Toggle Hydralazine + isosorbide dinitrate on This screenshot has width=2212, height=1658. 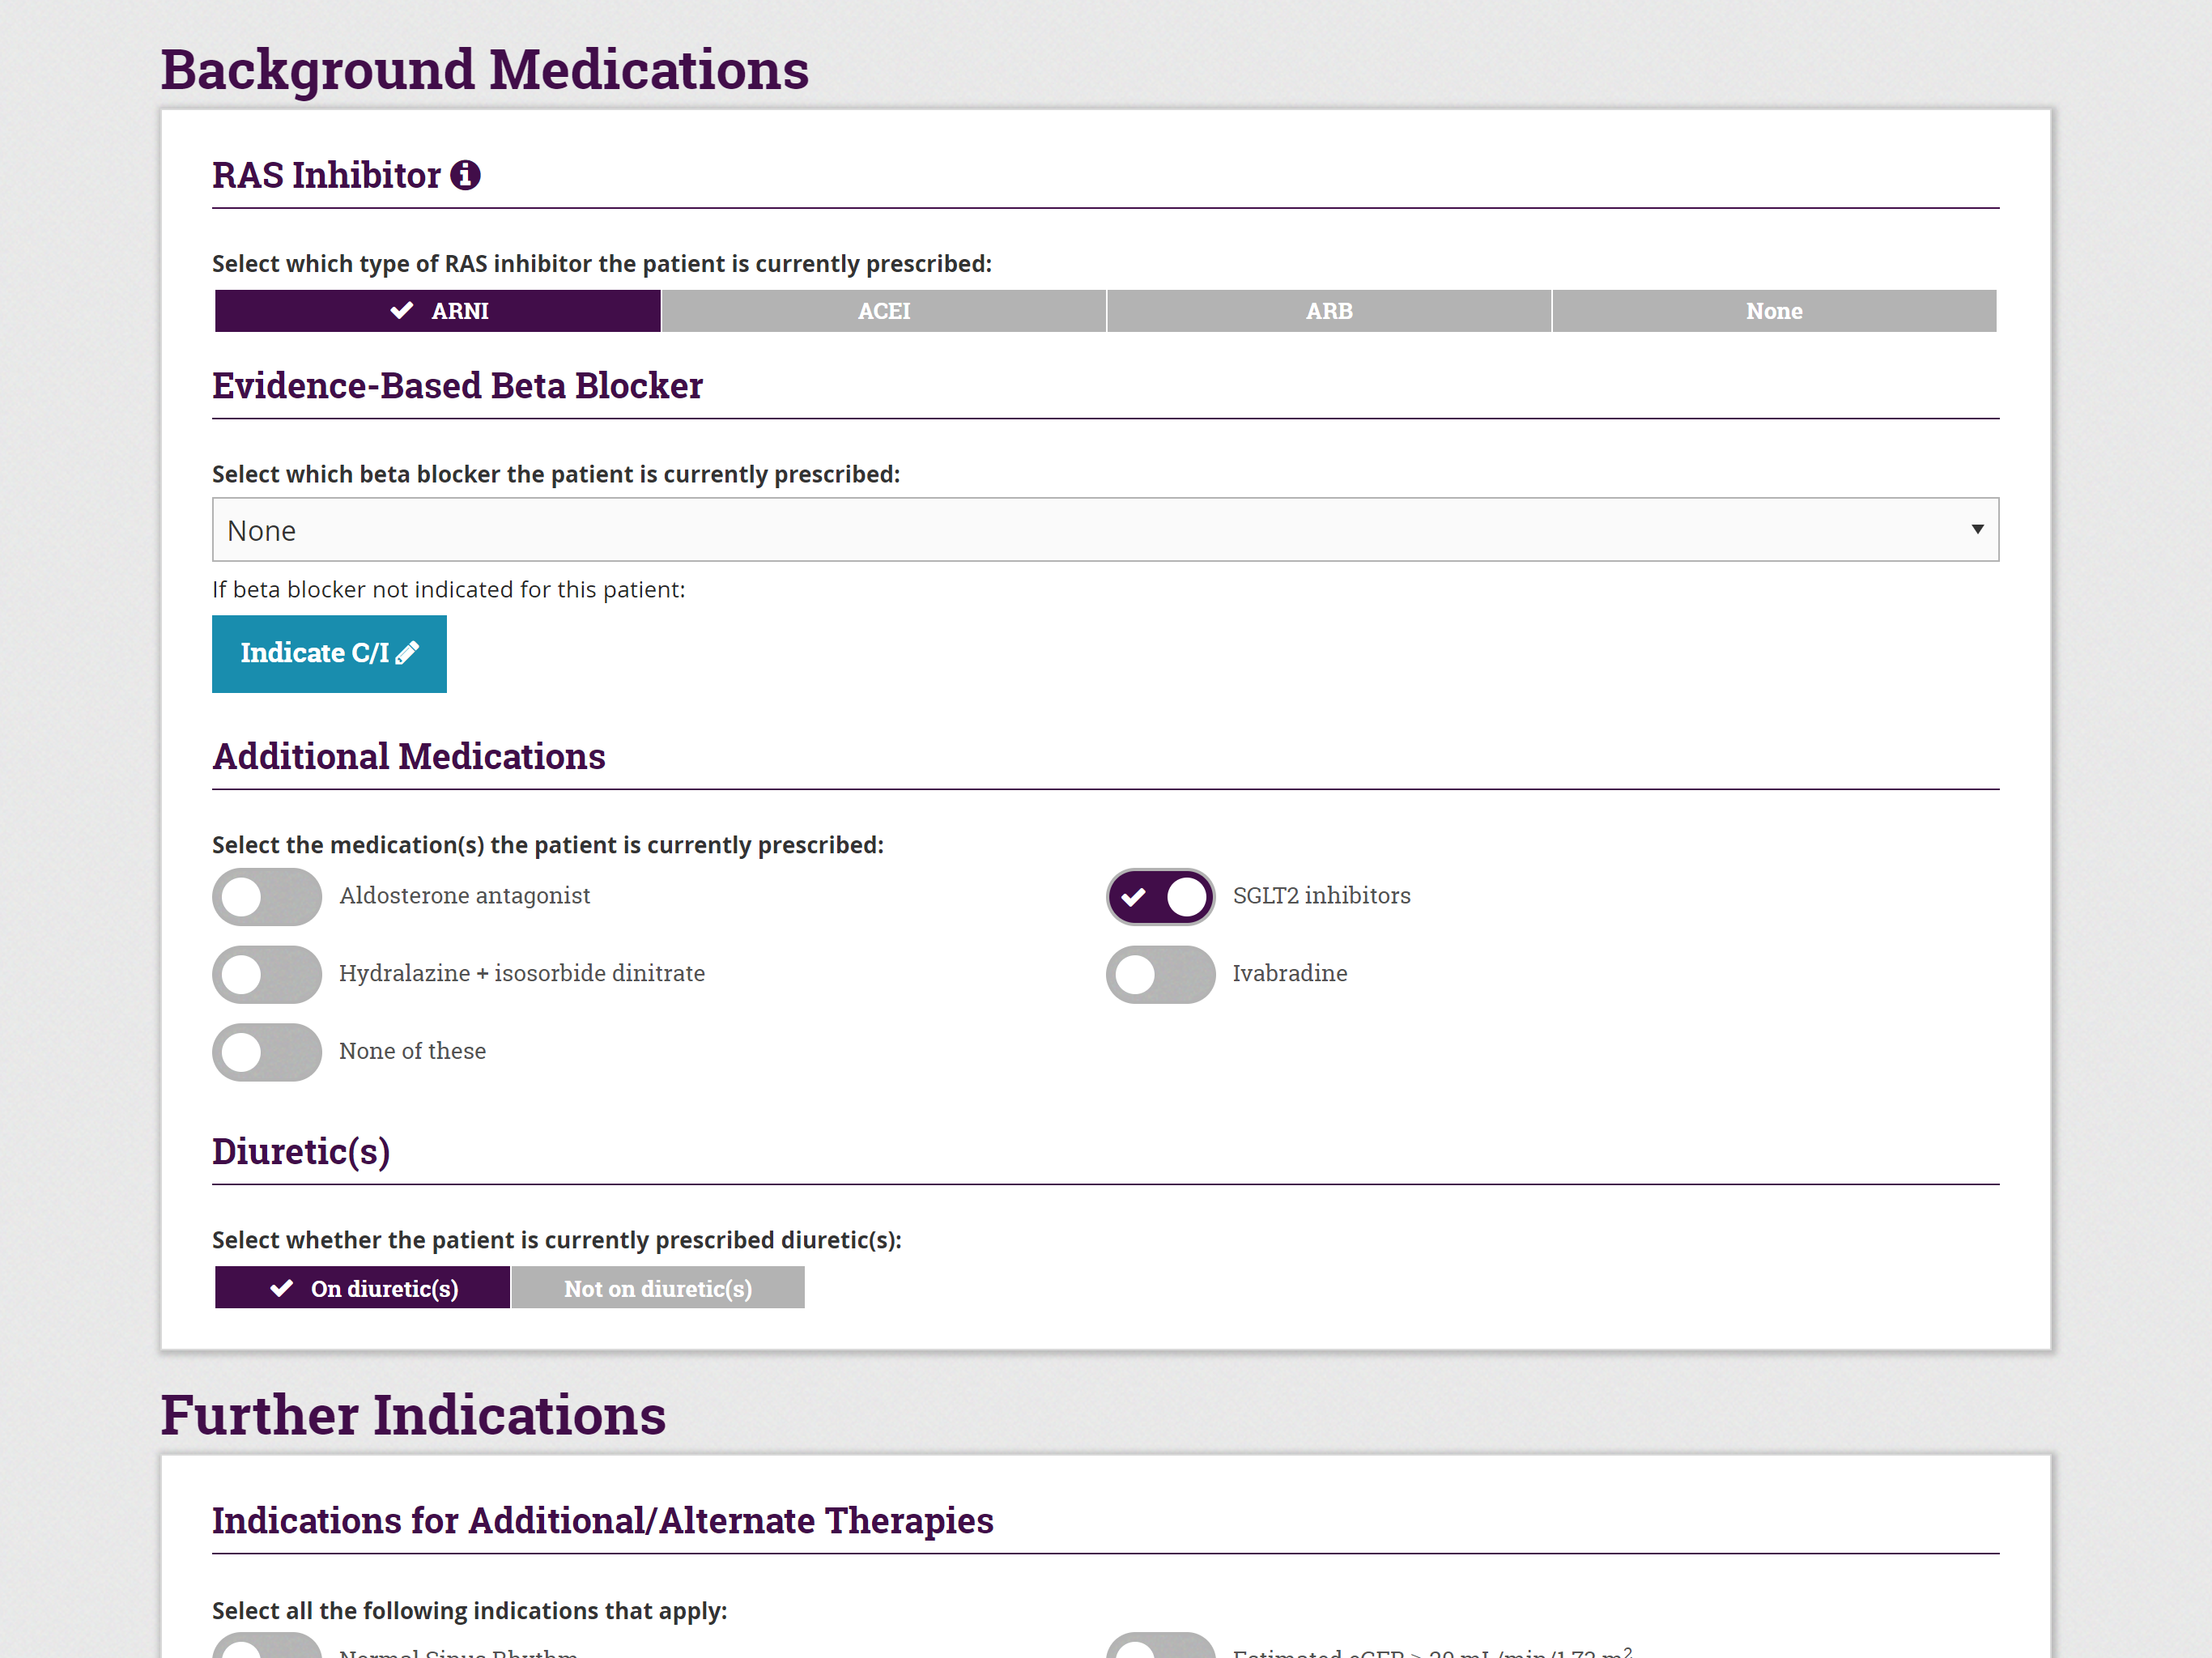point(266,974)
